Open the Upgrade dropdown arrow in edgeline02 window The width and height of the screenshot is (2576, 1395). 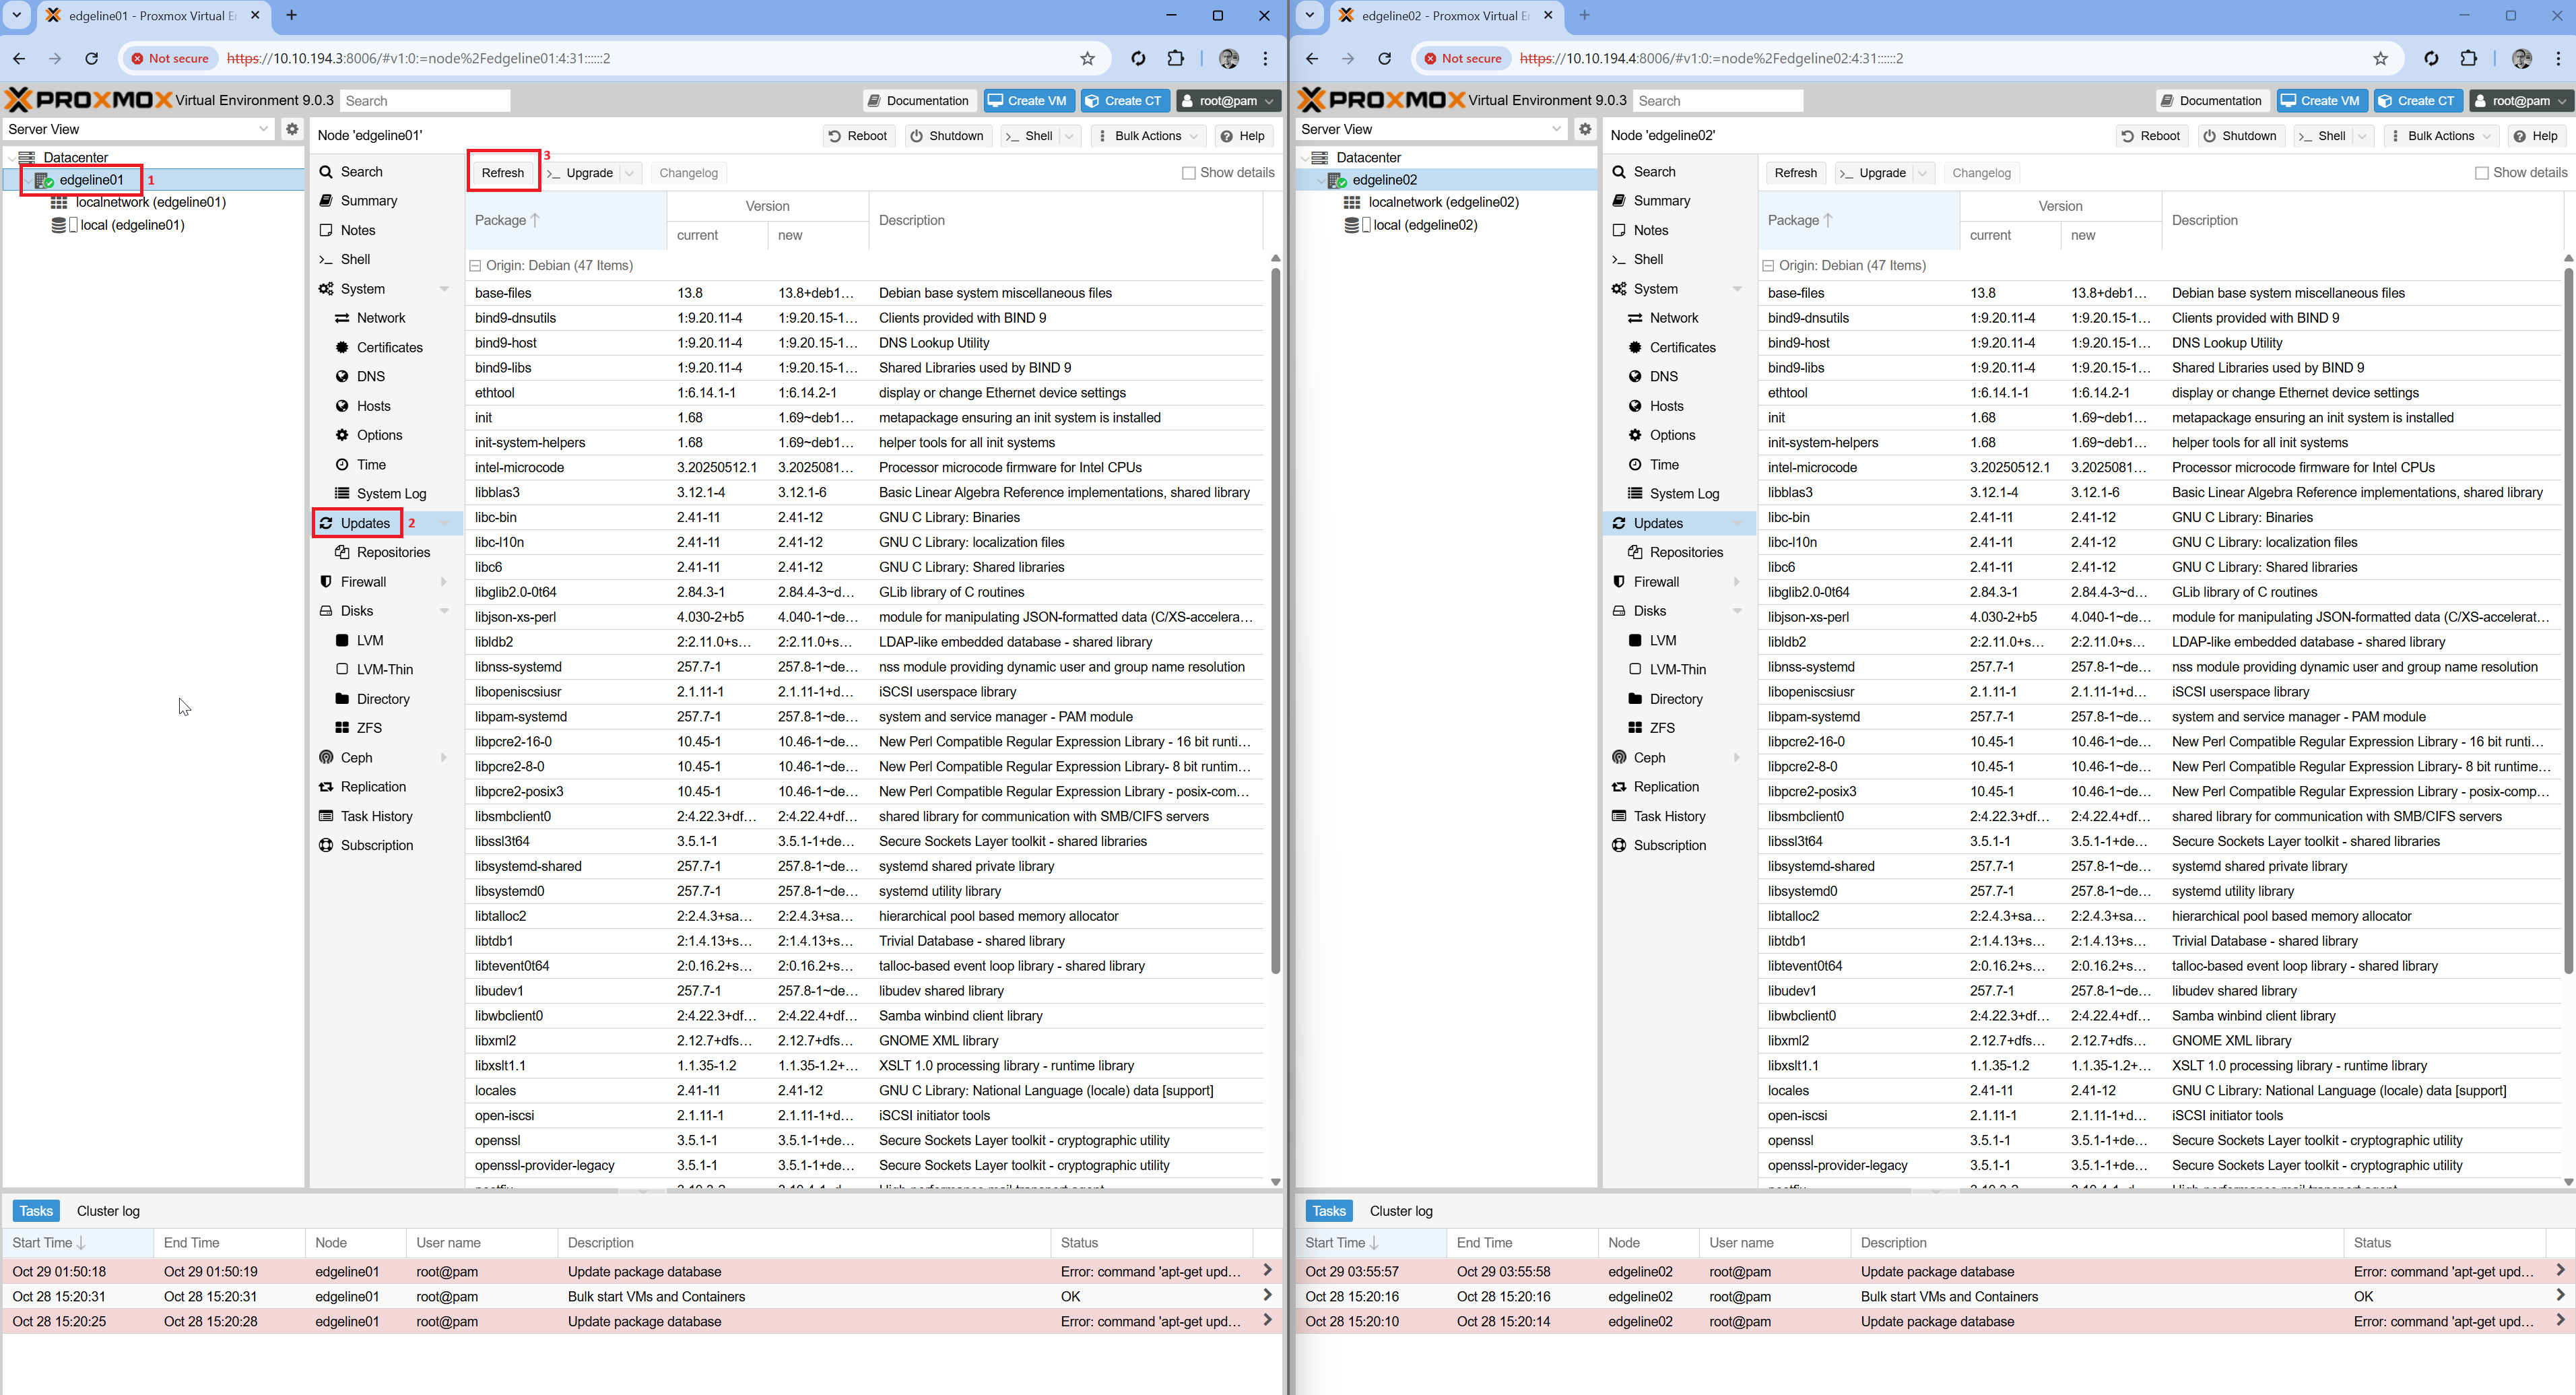point(1923,173)
